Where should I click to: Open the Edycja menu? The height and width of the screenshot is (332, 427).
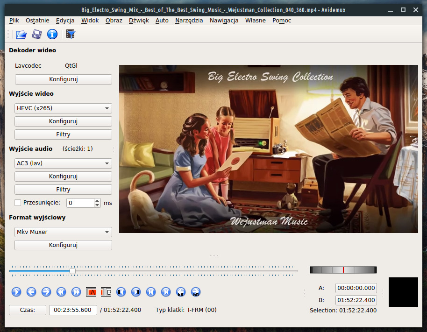pyautogui.click(x=65, y=21)
